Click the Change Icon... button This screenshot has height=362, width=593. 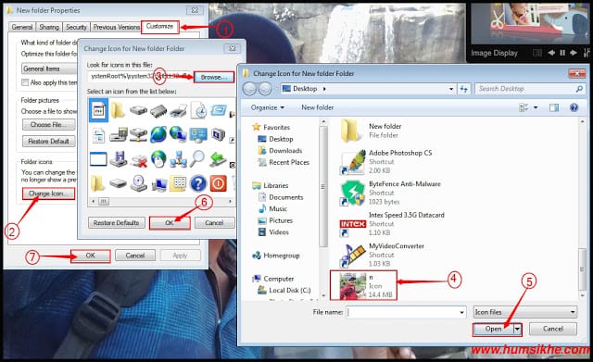click(48, 193)
